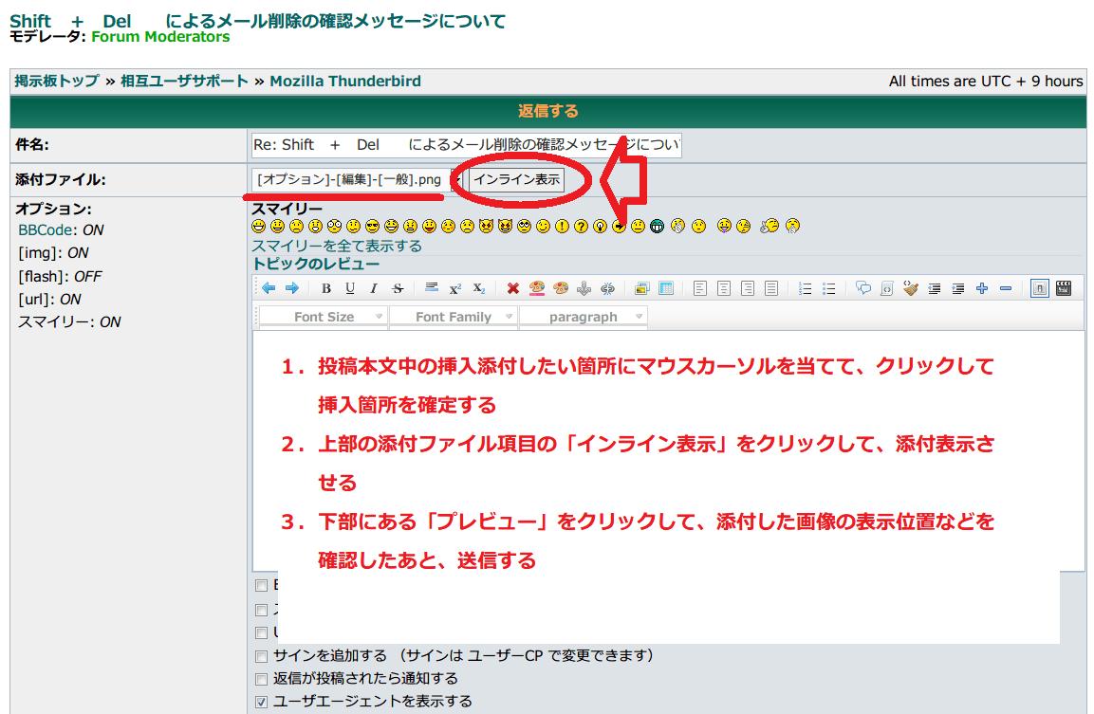Viewport: 1094px width, 714px height.
Task: Click the superscript x² icon
Action: coord(455,288)
